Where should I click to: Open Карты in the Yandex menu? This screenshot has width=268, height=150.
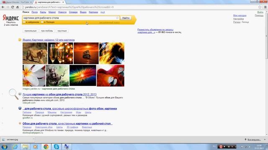[43, 12]
